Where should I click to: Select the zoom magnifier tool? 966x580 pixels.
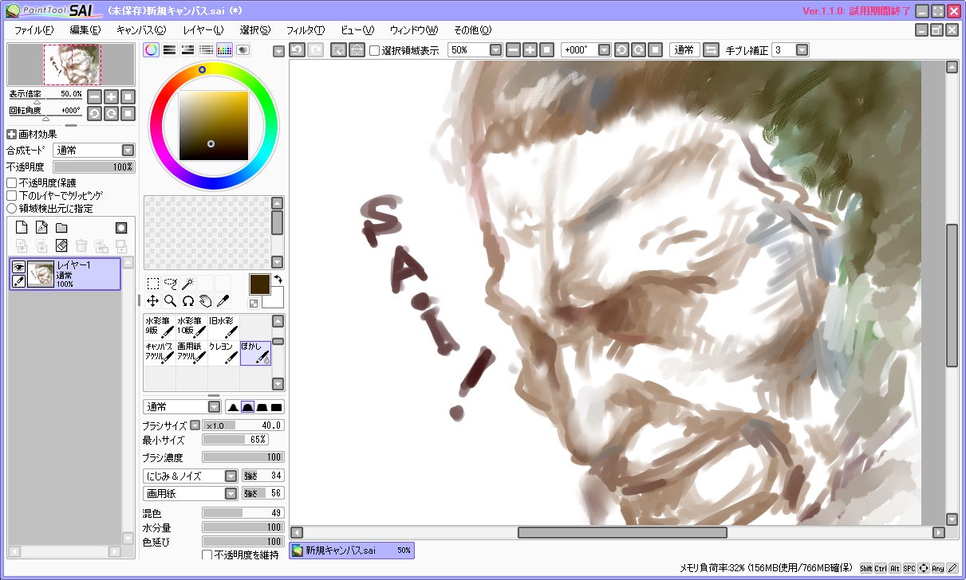[170, 300]
